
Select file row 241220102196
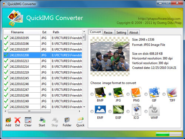point(43,43)
